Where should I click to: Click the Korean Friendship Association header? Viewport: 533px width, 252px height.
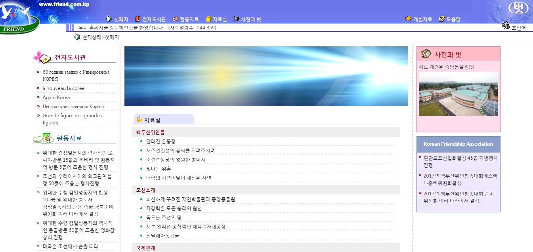(x=458, y=144)
